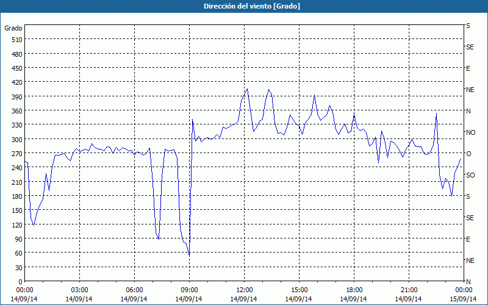Image resolution: width=488 pixels, height=305 pixels.
Task: Select the 0 value on the left axis
Action: point(21,282)
